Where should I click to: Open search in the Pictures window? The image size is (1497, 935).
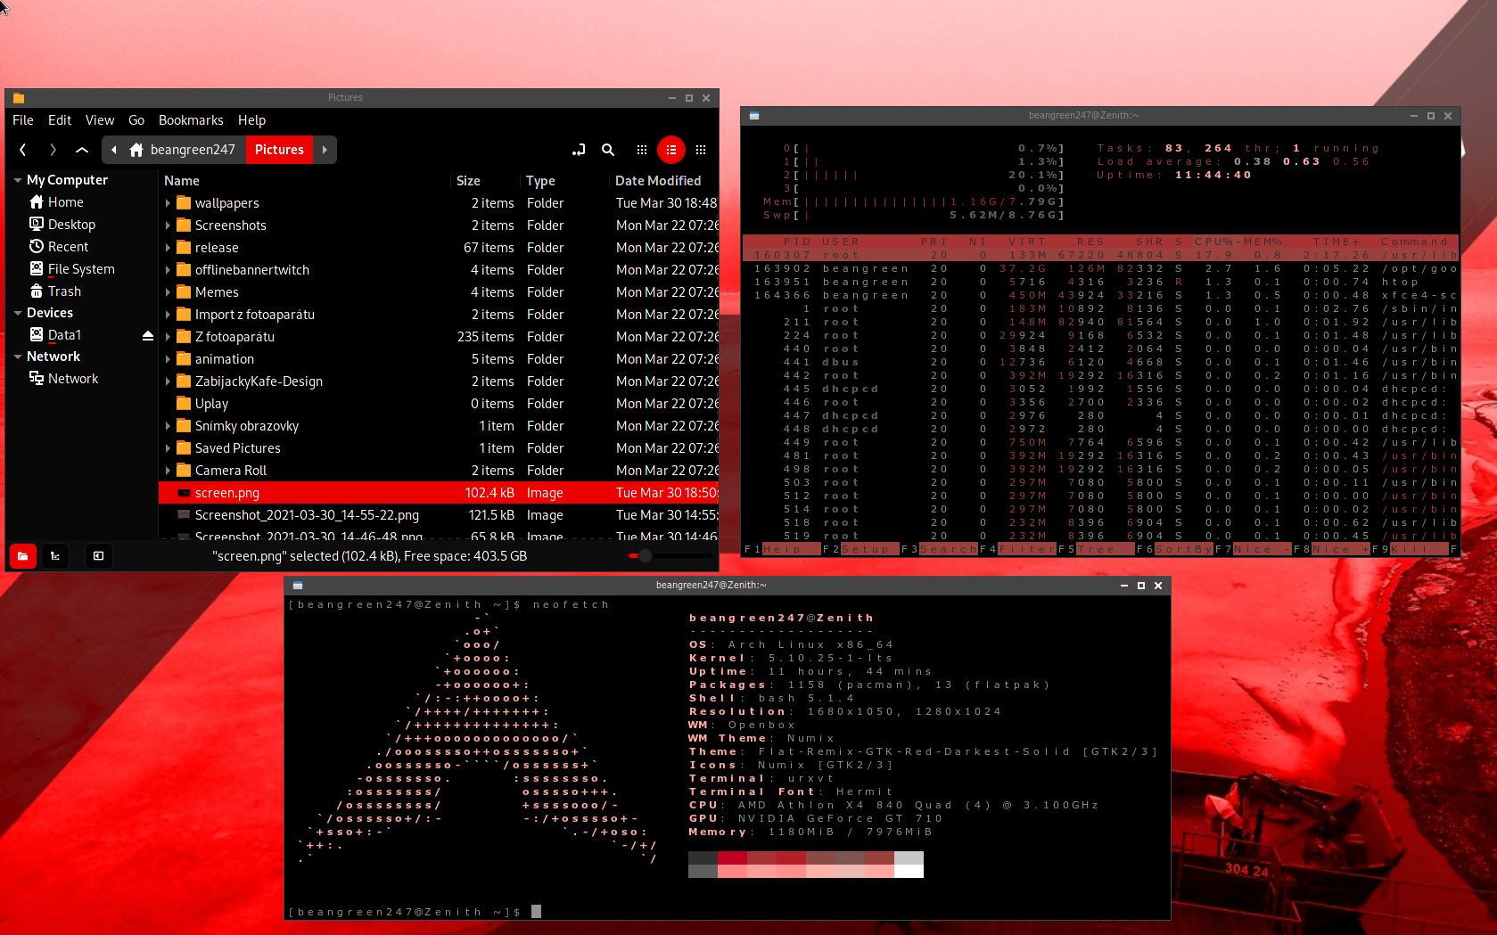[x=608, y=150]
